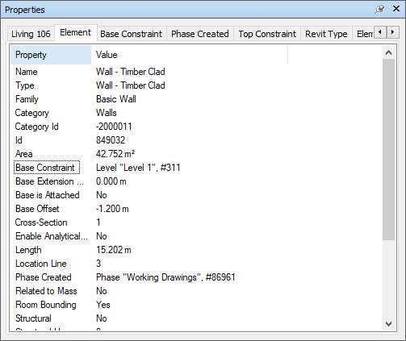Screen dimensions: 406x341
Task: Select the Cross-Section property label
Action: [41, 222]
